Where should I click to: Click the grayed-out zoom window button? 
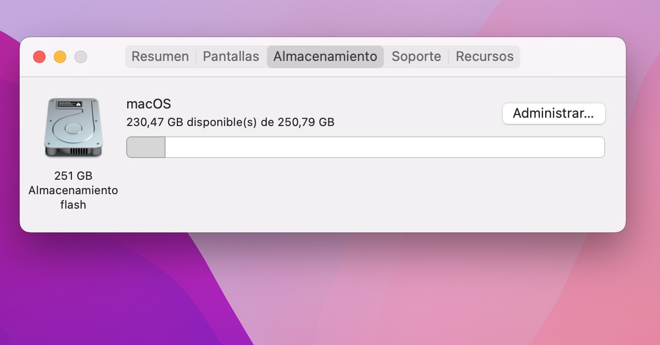(81, 57)
